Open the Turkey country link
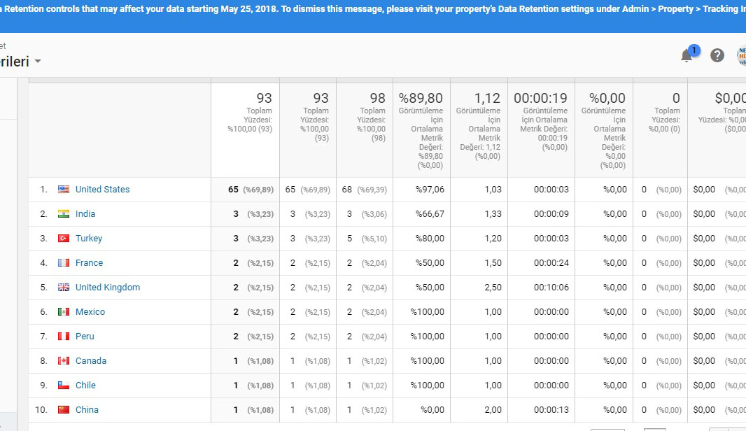The image size is (746, 431). pyautogui.click(x=88, y=239)
